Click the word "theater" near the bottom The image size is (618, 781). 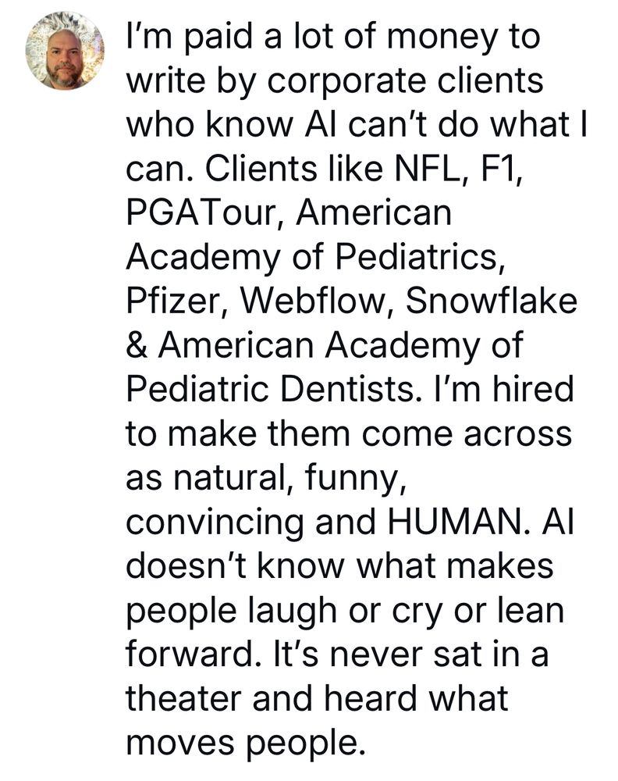(183, 699)
